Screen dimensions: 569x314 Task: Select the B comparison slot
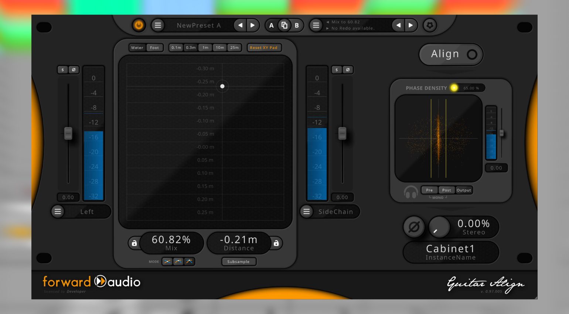[x=297, y=25]
